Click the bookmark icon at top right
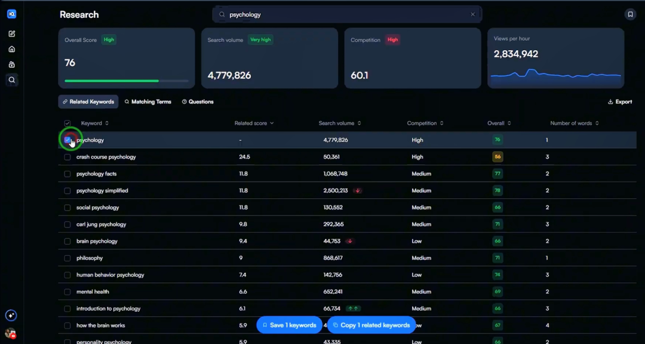 tap(630, 14)
